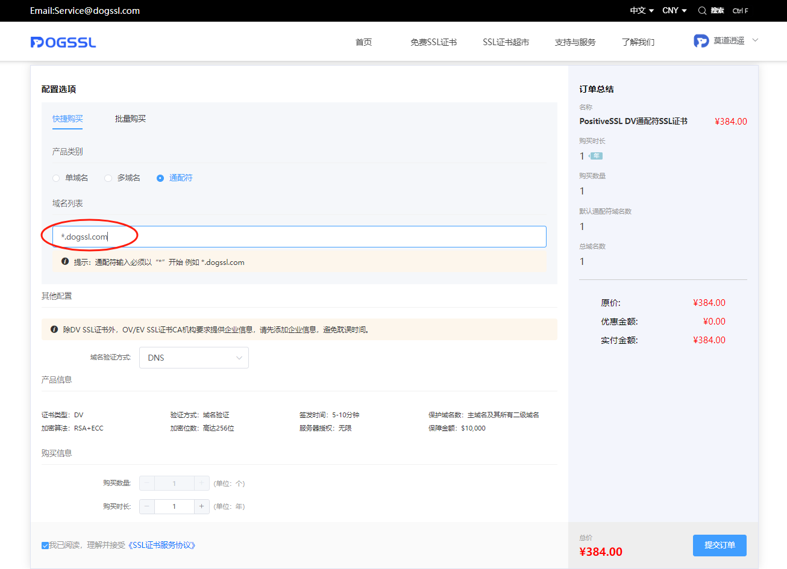Click the year tag in purchase duration
Screen dimensions: 787x569
[596, 156]
